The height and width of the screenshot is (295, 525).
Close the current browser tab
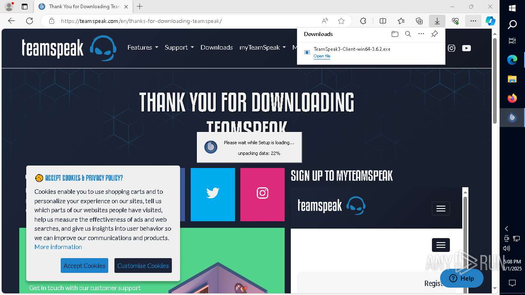coord(126,7)
